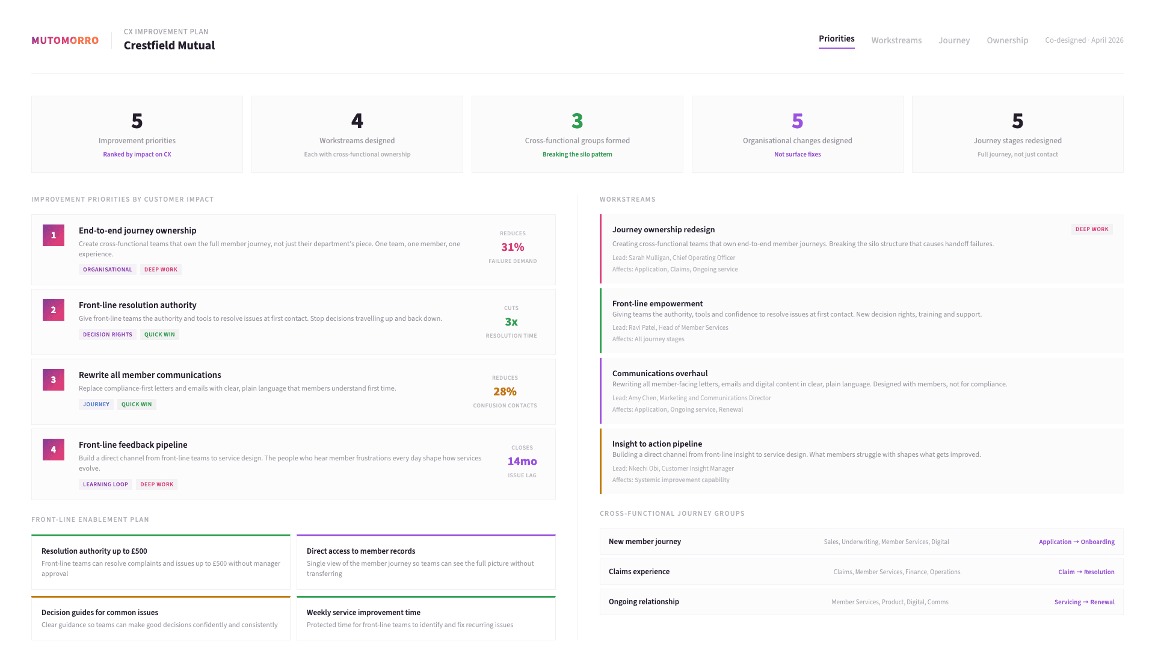Switch to the Workstreams tab
Viewport: 1155px width, 650px height.
click(x=896, y=40)
